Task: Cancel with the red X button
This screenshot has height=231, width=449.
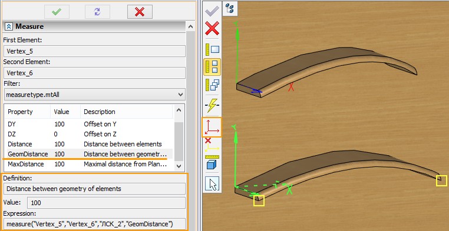Action: (140, 12)
